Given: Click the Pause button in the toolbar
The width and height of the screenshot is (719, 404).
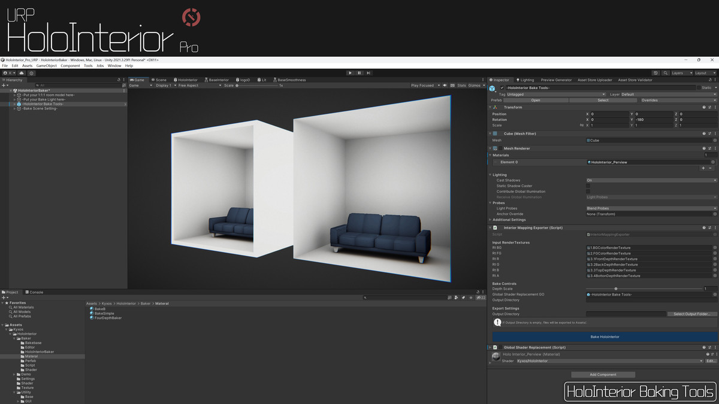Looking at the screenshot, I should (x=359, y=73).
